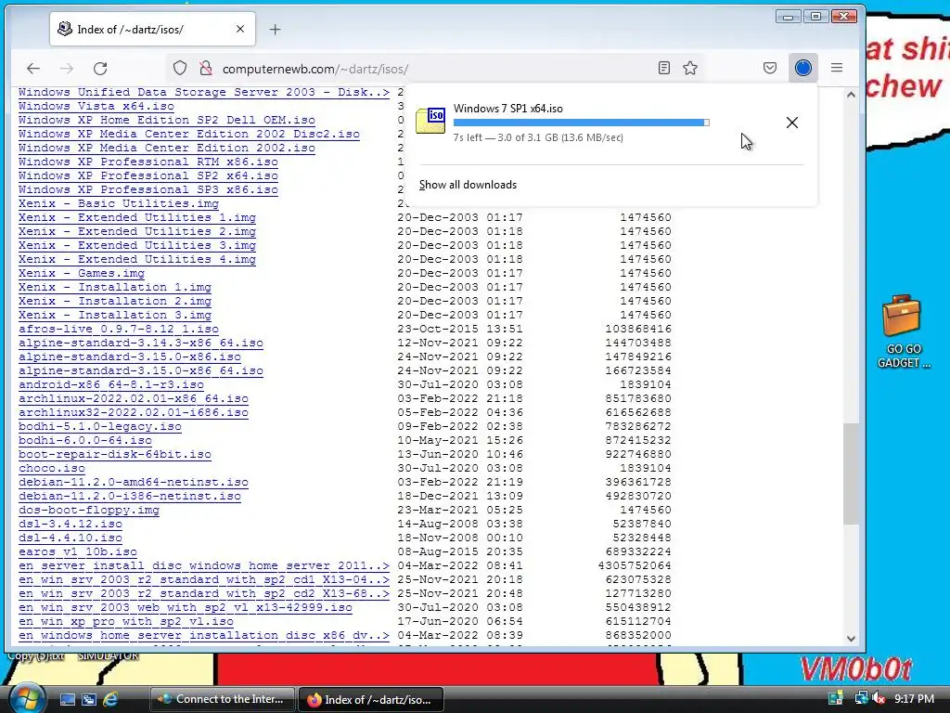Viewport: 950px width, 713px height.
Task: Click earos_v1_10b.iso link
Action: pos(78,552)
